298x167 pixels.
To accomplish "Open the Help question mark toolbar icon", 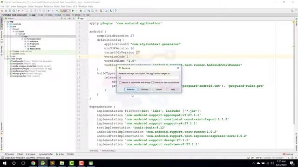I will [115, 11].
